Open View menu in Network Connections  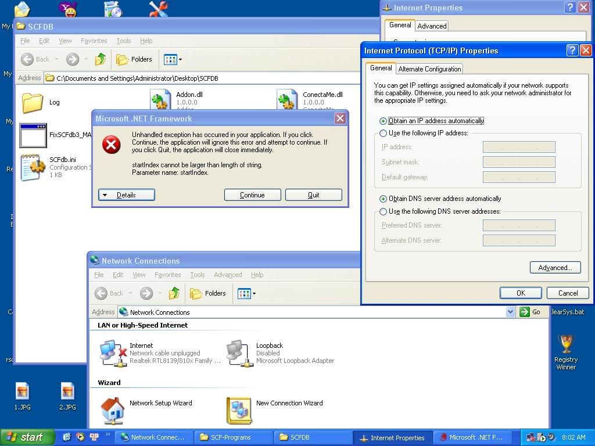[x=139, y=275]
